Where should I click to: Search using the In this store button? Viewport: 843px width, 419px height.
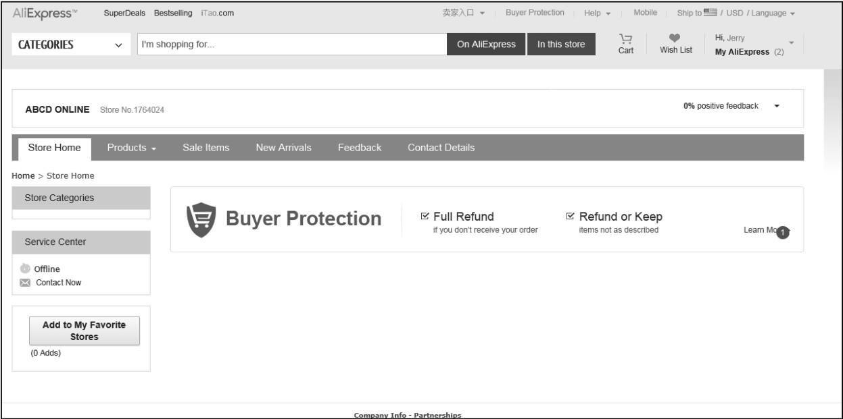point(561,45)
